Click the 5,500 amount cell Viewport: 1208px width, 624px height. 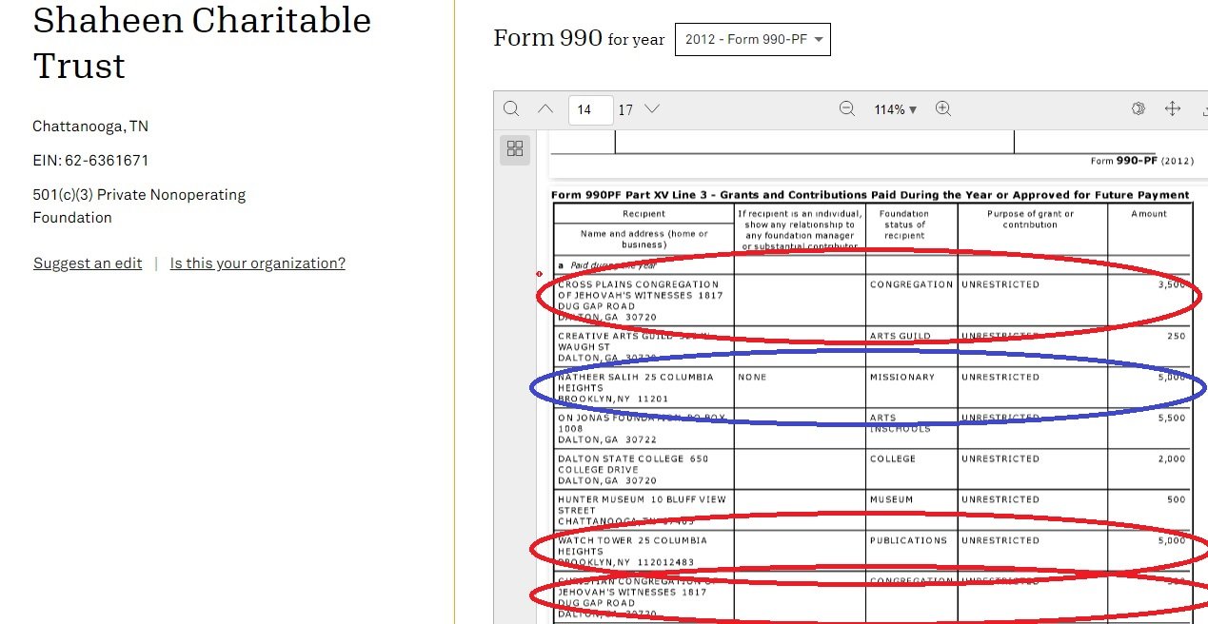[x=1172, y=419]
